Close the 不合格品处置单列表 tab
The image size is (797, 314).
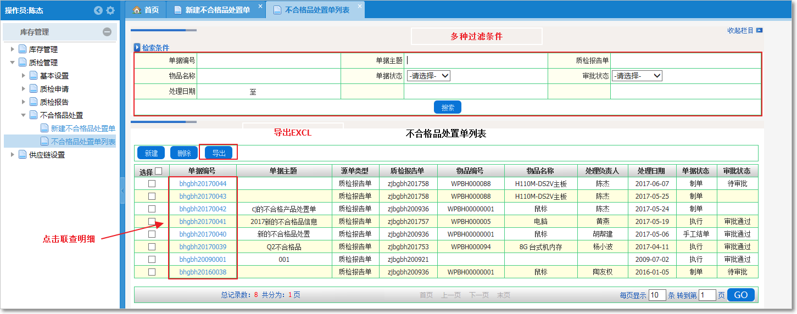360,6
